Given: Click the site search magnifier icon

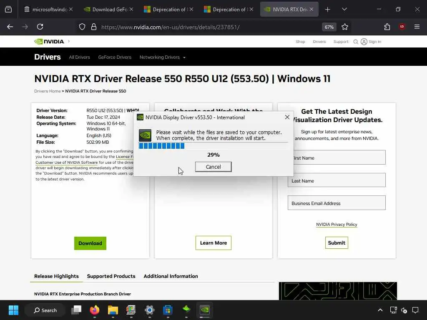Looking at the screenshot, I should pos(356,42).
